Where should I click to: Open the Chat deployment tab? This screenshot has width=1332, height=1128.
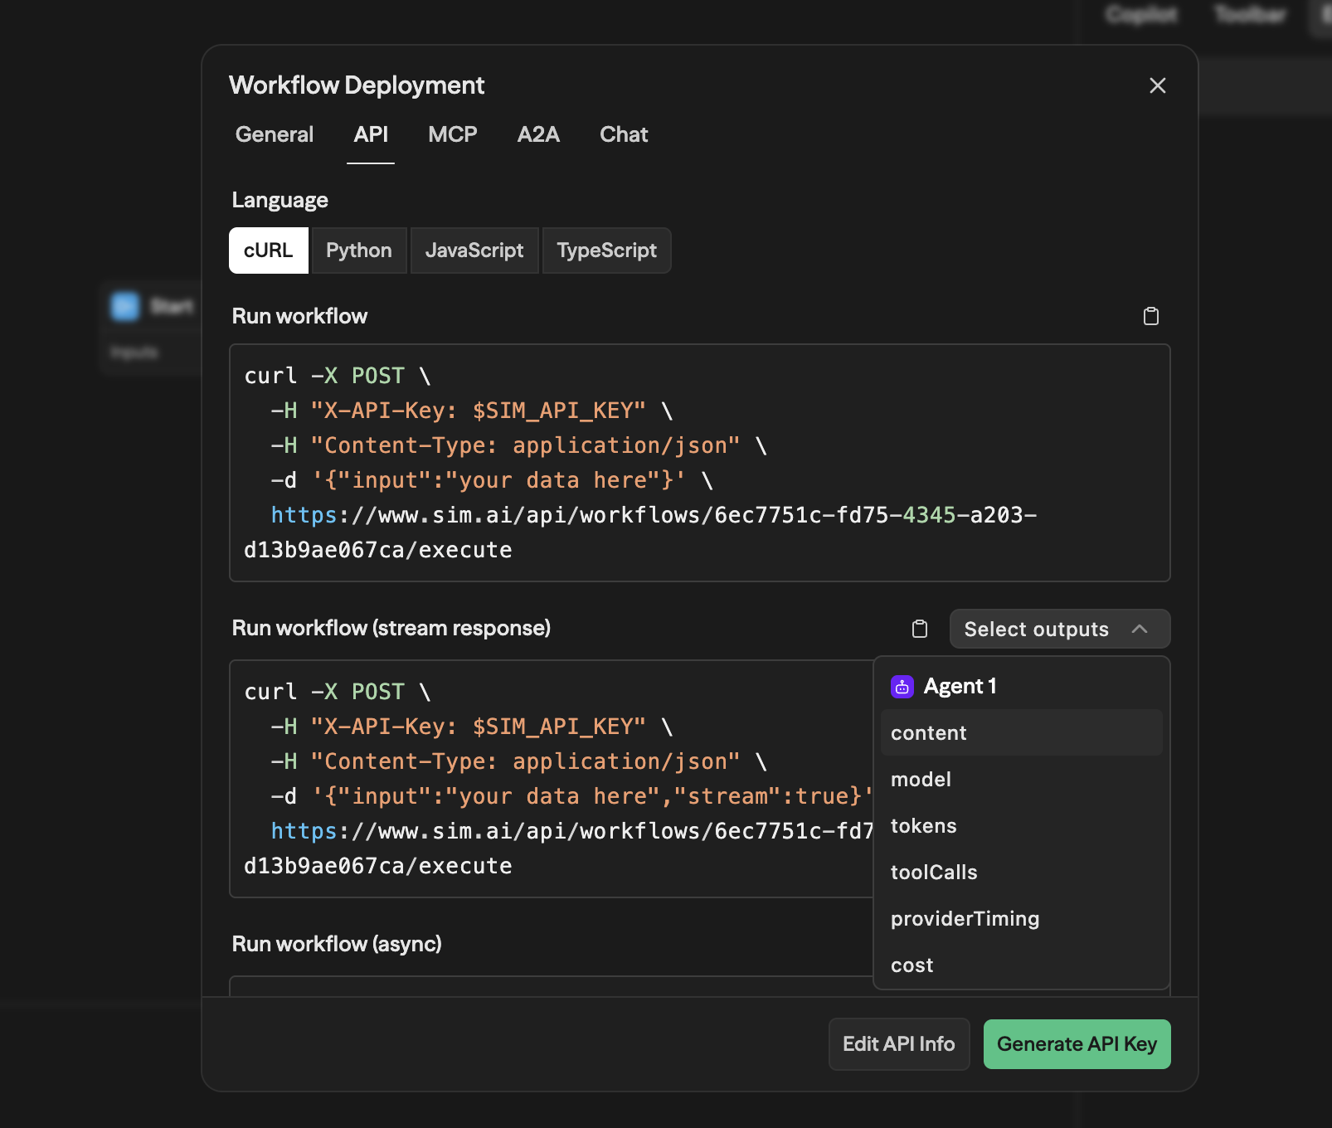tap(623, 134)
